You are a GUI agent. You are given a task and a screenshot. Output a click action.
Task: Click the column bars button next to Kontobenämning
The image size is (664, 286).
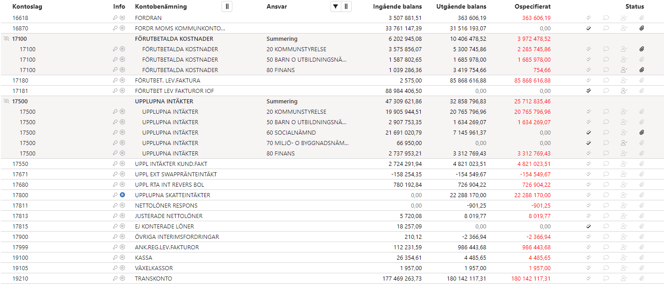coord(227,6)
